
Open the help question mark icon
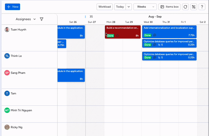202,7
